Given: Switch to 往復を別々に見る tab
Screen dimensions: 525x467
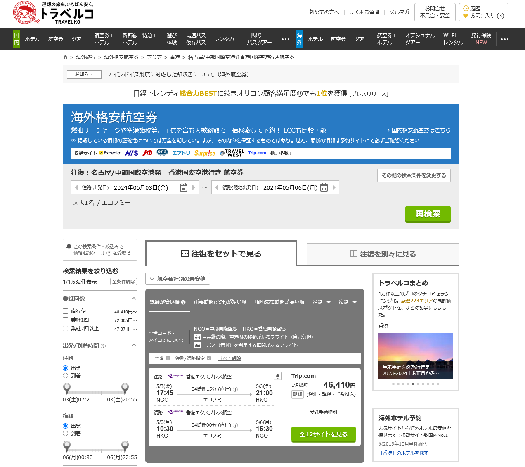Looking at the screenshot, I should [383, 254].
